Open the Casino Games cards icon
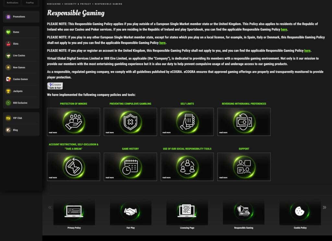The image size is (332, 241). 8,79
